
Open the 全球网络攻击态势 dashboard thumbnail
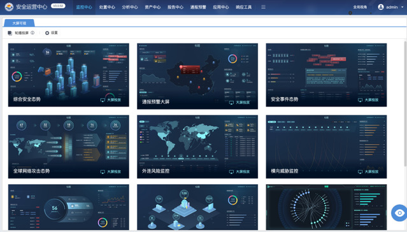coord(69,147)
